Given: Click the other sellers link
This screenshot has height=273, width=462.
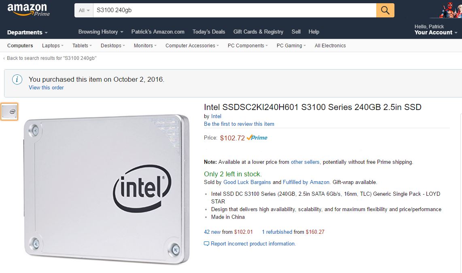Looking at the screenshot, I should coord(305,162).
